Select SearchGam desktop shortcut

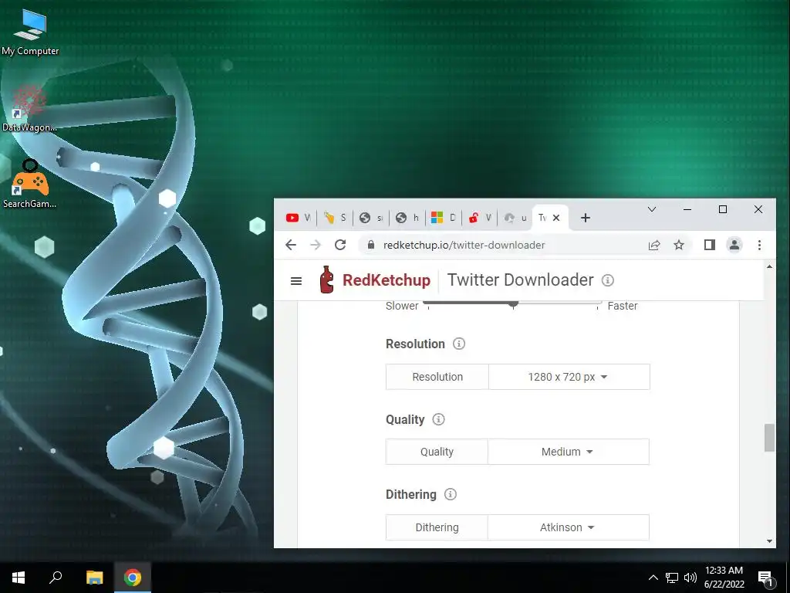(30, 184)
